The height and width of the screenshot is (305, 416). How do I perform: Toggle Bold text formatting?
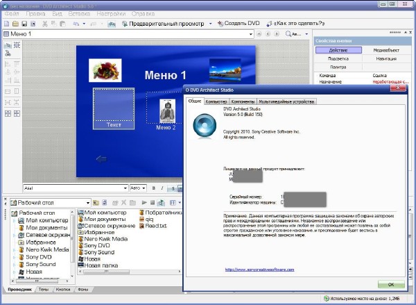(x=153, y=188)
